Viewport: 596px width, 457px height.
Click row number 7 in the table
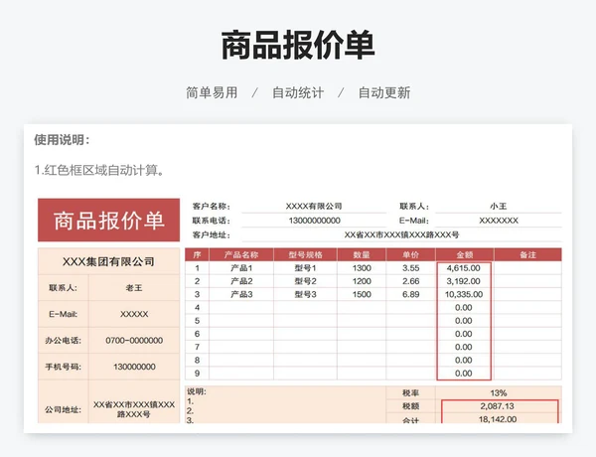[197, 347]
